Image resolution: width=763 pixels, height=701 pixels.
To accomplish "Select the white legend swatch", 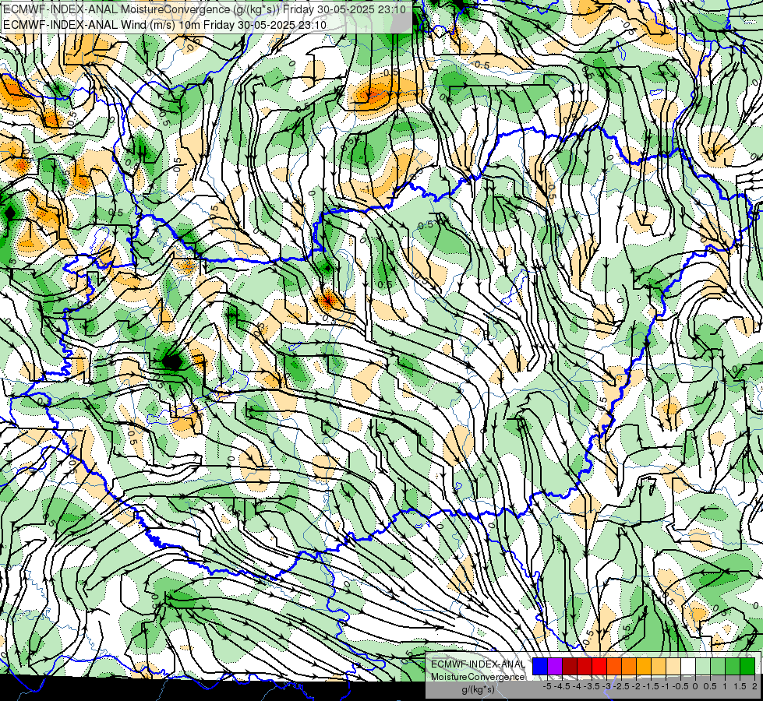I will point(688,666).
